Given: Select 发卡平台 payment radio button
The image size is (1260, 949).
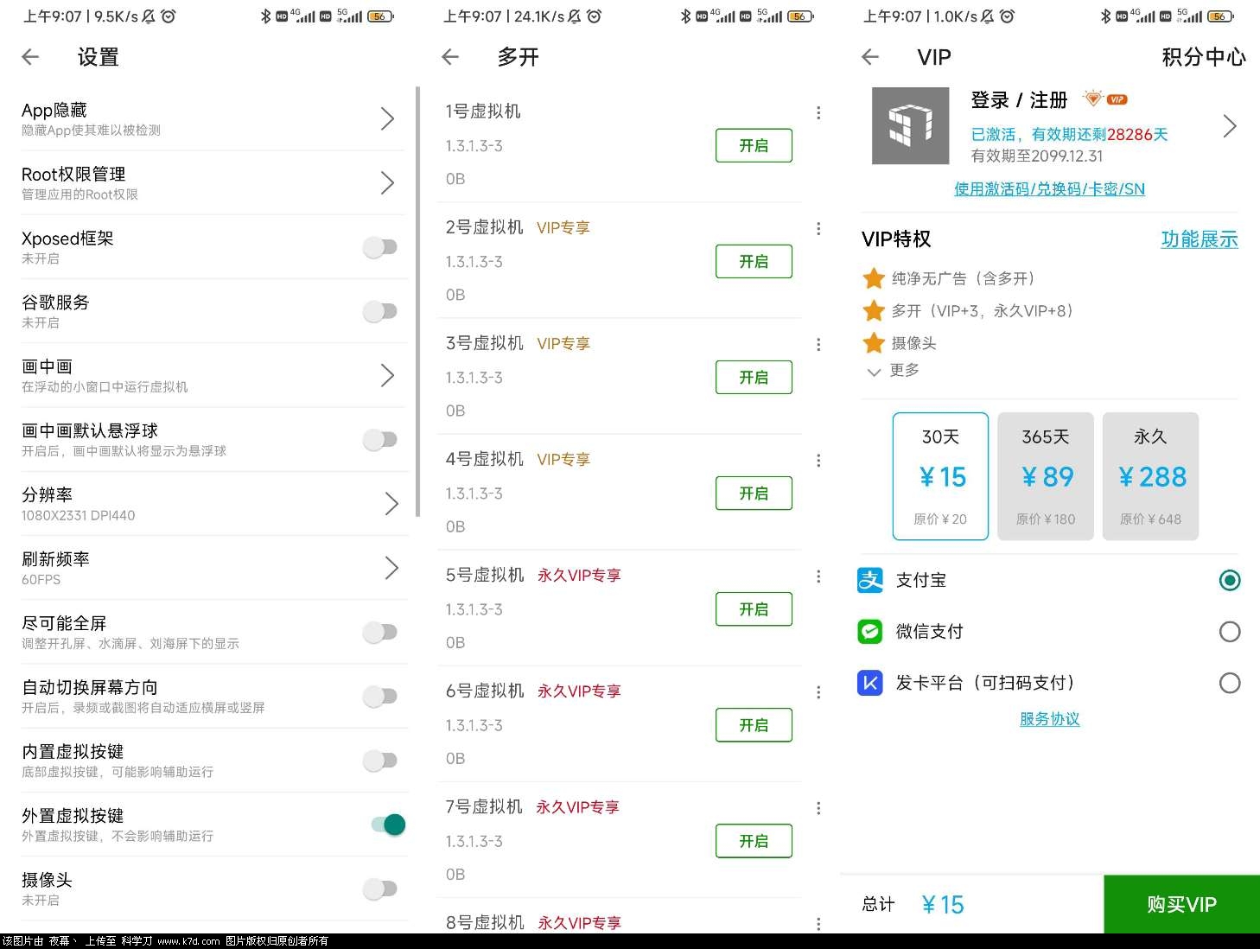Looking at the screenshot, I should [x=1230, y=683].
